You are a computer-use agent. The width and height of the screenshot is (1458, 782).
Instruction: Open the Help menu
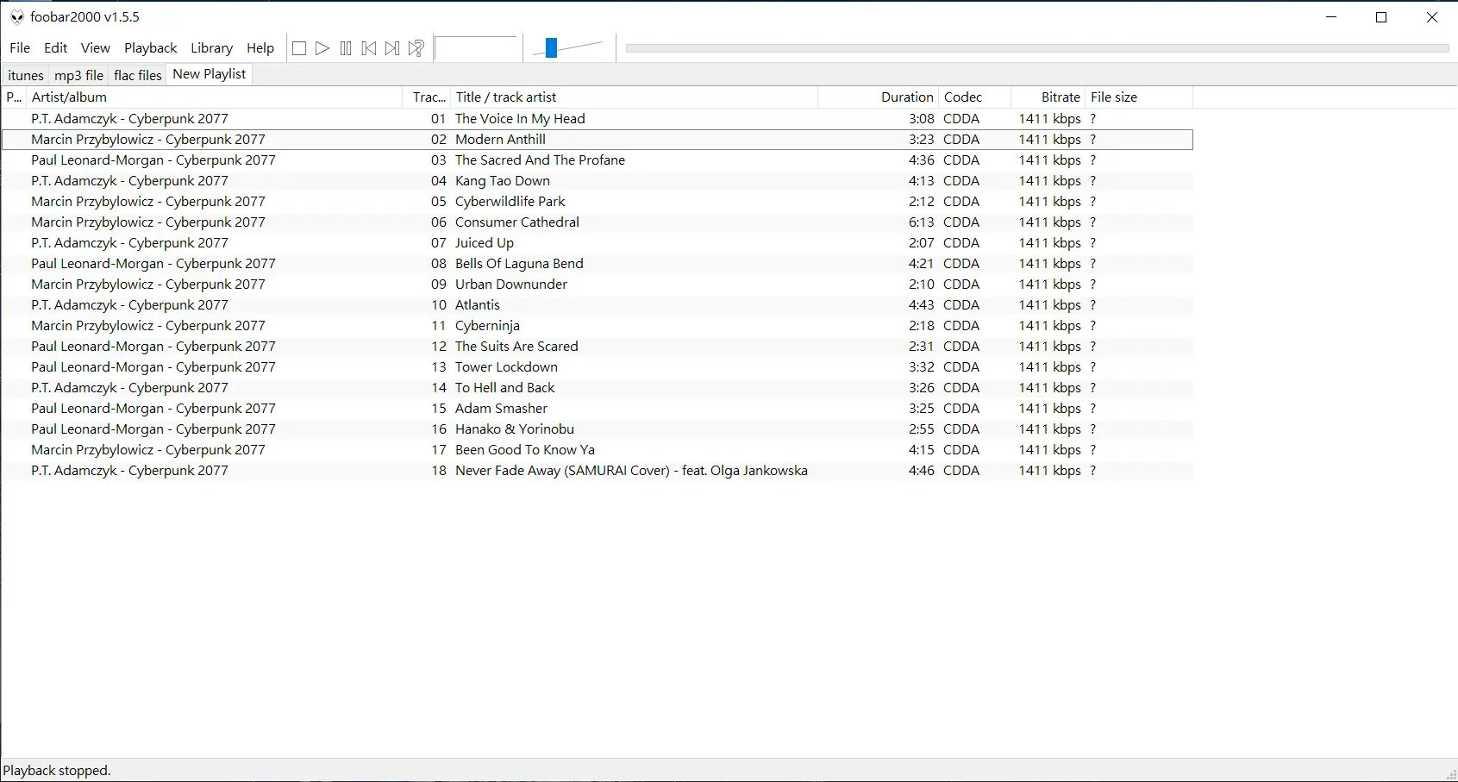pos(260,48)
